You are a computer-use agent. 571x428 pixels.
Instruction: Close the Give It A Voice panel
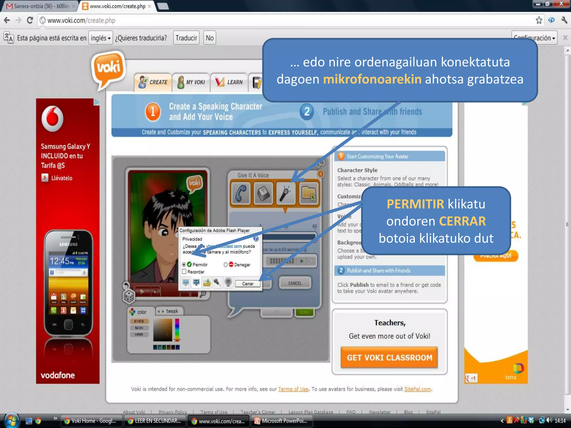point(321,174)
